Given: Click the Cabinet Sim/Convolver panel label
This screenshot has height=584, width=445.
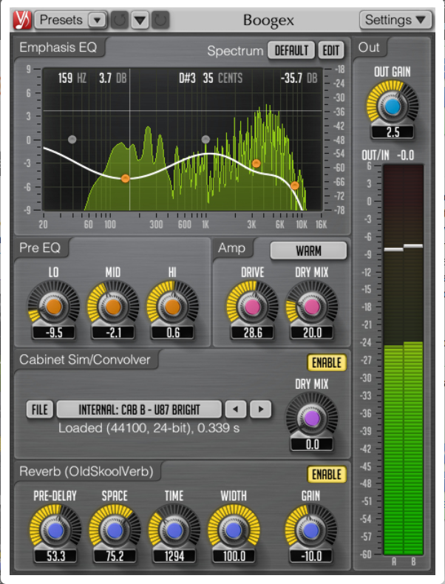Looking at the screenshot, I should coord(85,359).
